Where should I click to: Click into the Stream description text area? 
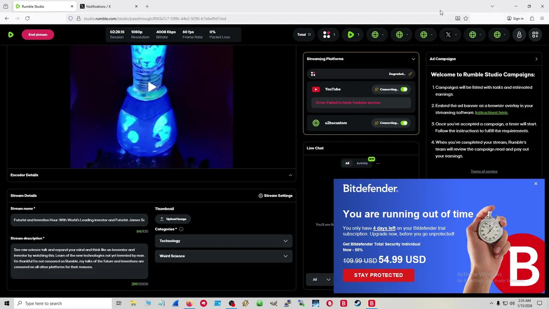(x=79, y=261)
